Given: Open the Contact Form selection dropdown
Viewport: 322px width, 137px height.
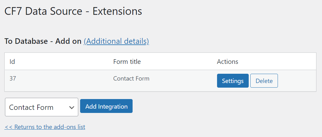Looking at the screenshot, I should pyautogui.click(x=42, y=107).
